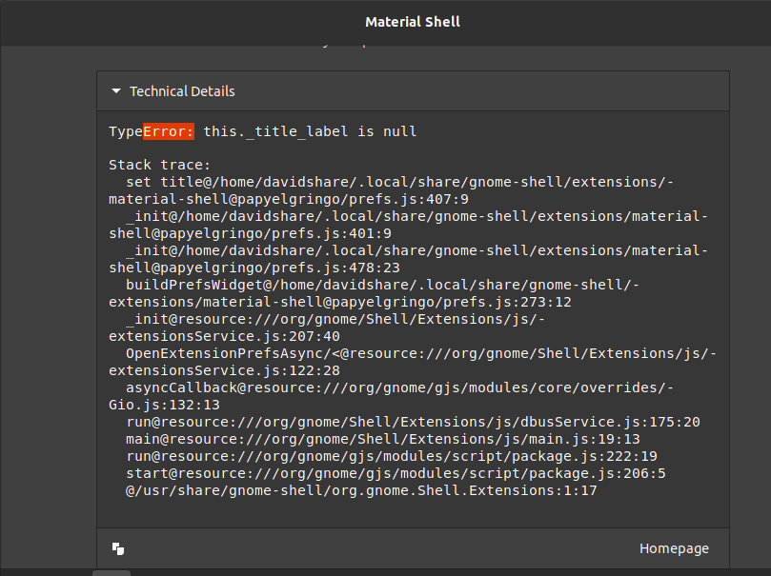Click the 'prefs.js:273:12' stack line
771x576 pixels.
(x=340, y=302)
